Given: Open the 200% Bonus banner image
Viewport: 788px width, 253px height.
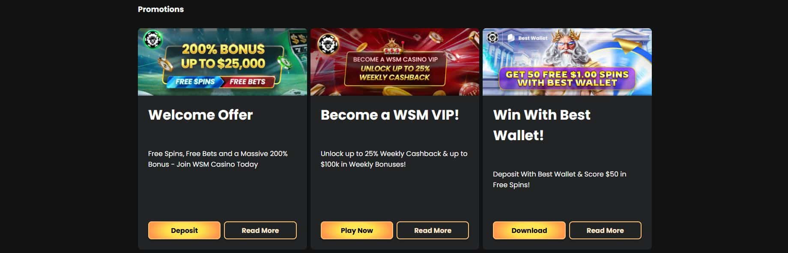Looking at the screenshot, I should (222, 62).
